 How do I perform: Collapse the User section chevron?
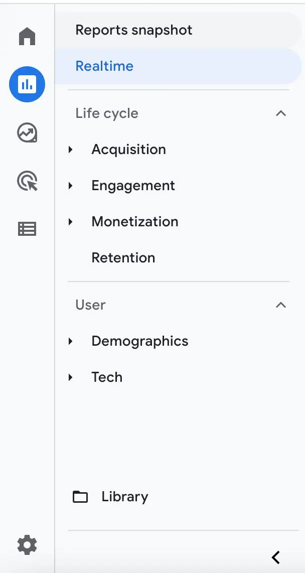coord(280,305)
